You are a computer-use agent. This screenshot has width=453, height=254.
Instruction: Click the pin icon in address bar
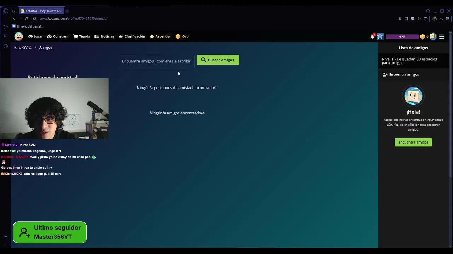[400, 19]
